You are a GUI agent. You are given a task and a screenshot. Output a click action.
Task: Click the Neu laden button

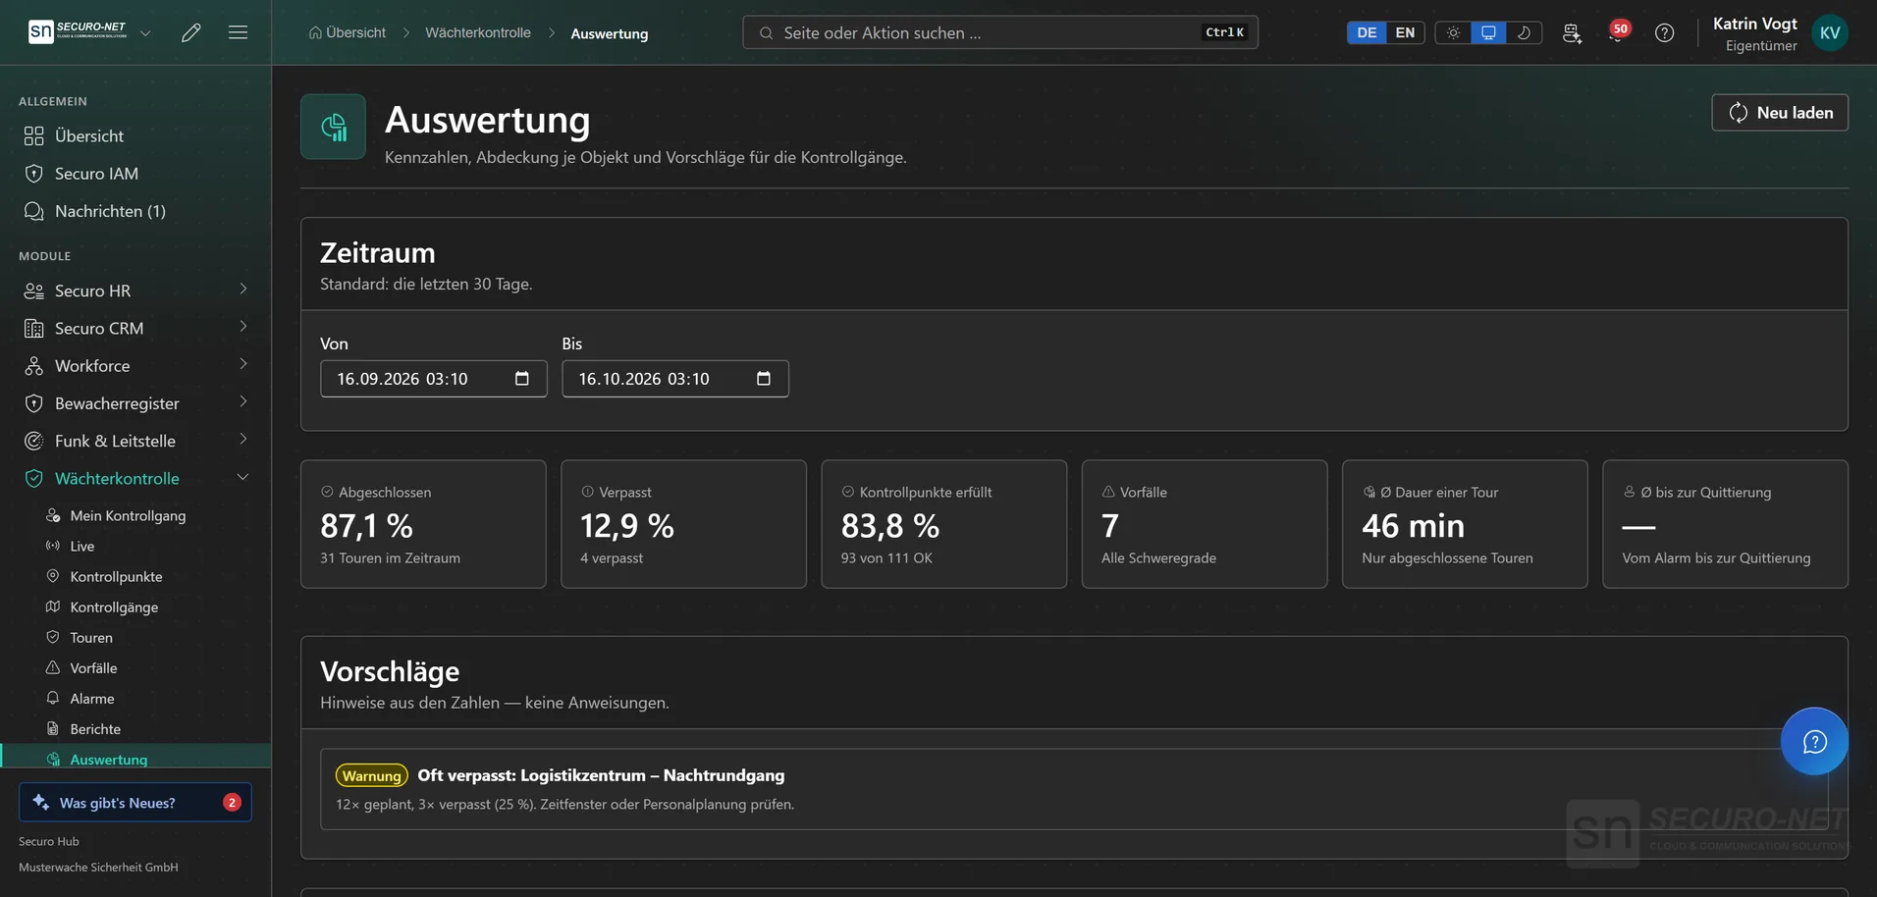[1780, 113]
